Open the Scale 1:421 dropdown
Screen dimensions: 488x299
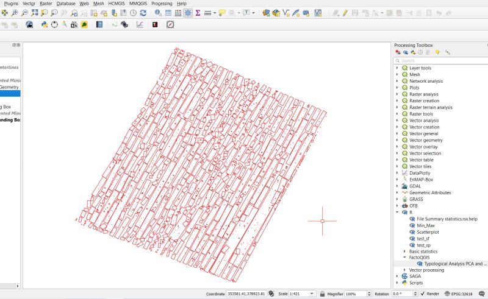click(312, 294)
